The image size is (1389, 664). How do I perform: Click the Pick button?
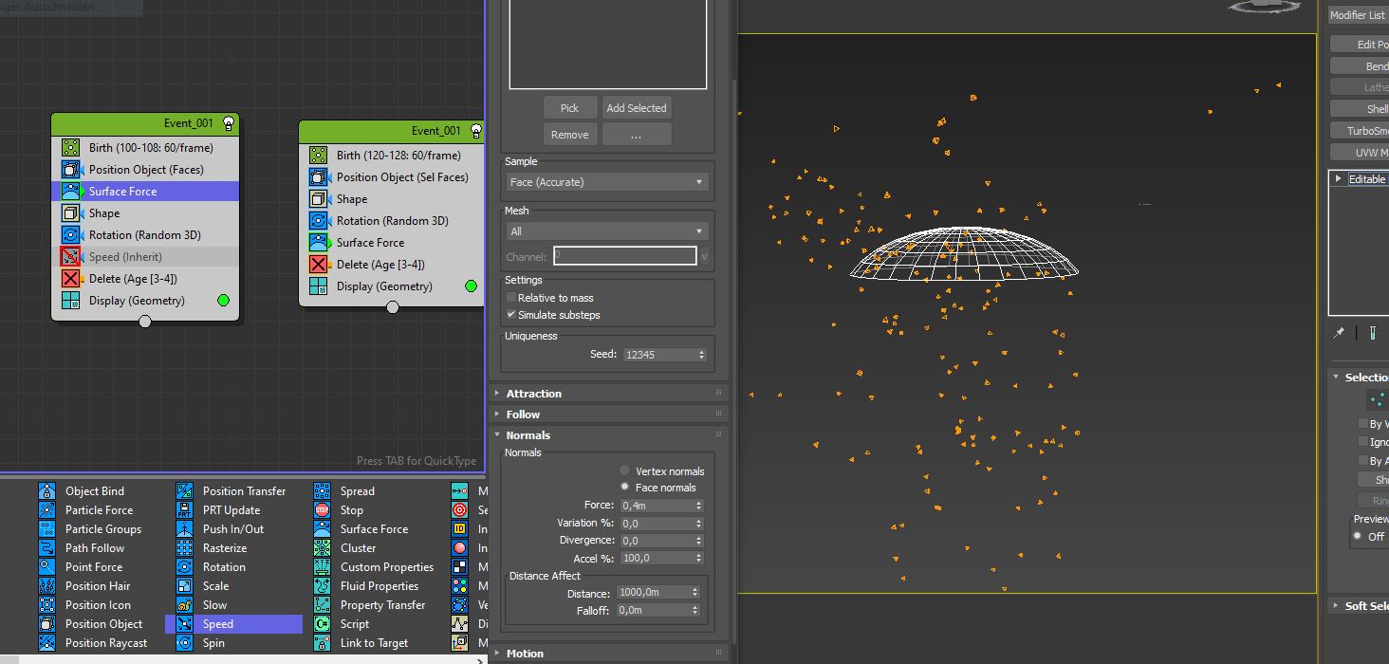(x=569, y=108)
